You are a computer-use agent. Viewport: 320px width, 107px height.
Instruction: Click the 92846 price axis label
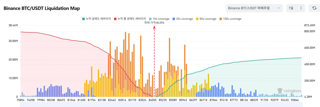pos(295,100)
